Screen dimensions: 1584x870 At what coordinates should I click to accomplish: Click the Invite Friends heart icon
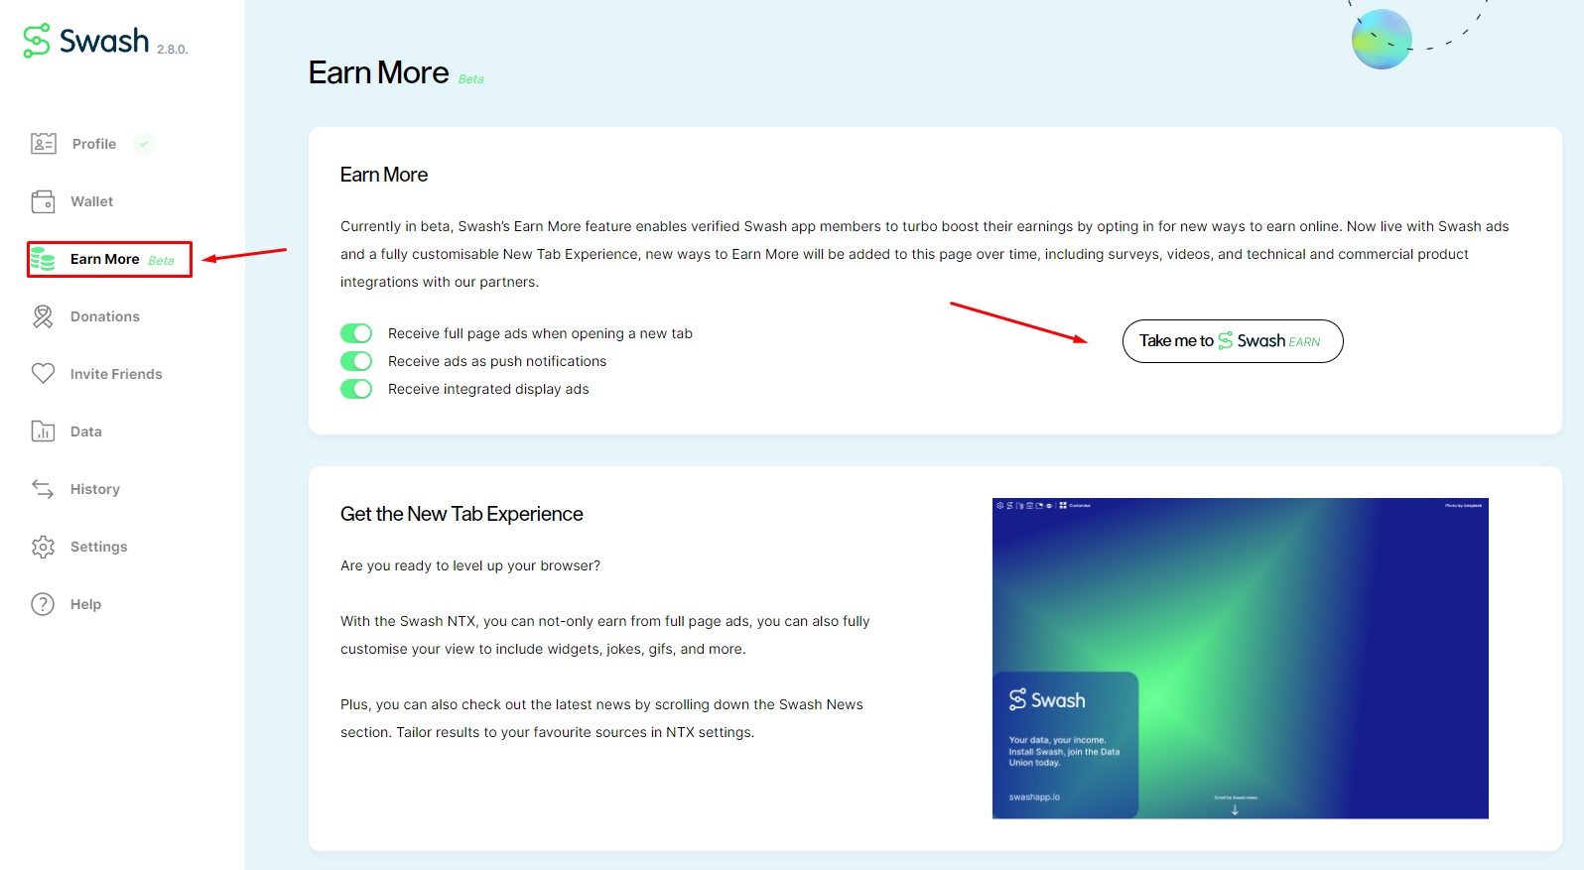(x=43, y=374)
